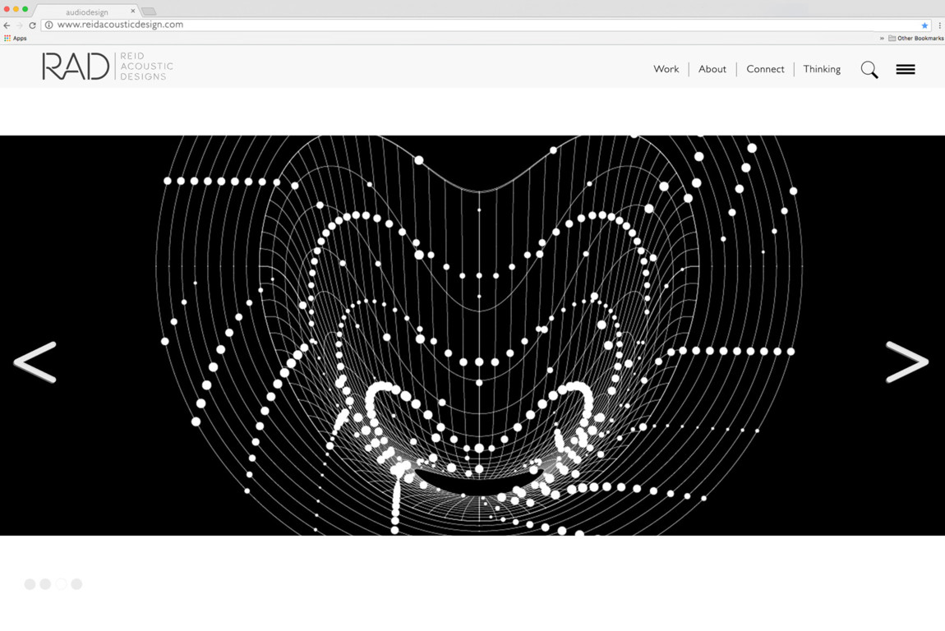Switch to the audiodesign browser tab
The width and height of the screenshot is (945, 631).
tap(86, 12)
